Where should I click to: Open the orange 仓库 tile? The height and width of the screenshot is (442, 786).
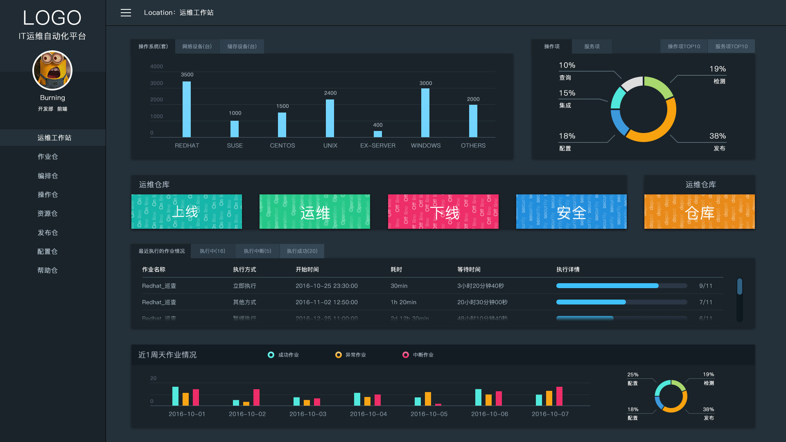[x=699, y=212]
